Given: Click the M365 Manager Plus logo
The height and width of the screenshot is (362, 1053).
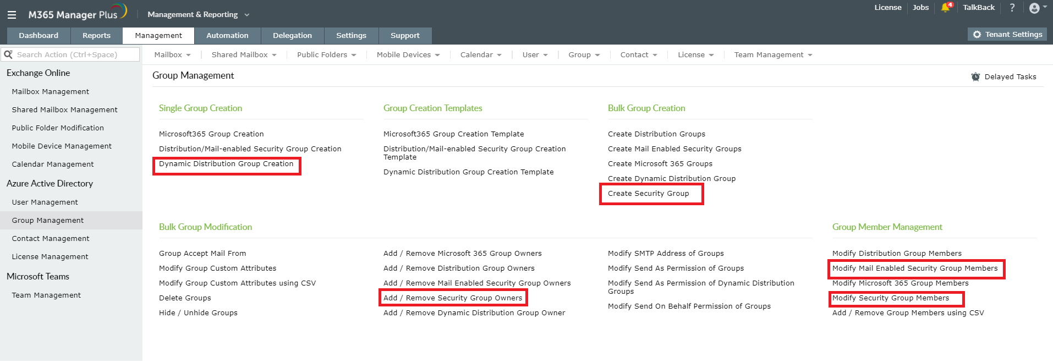Looking at the screenshot, I should (x=77, y=14).
